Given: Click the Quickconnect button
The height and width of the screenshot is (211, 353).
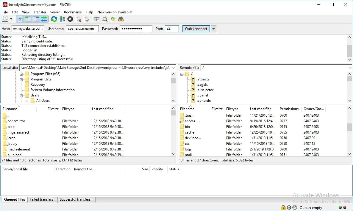Looking at the screenshot, I should pos(196,29).
